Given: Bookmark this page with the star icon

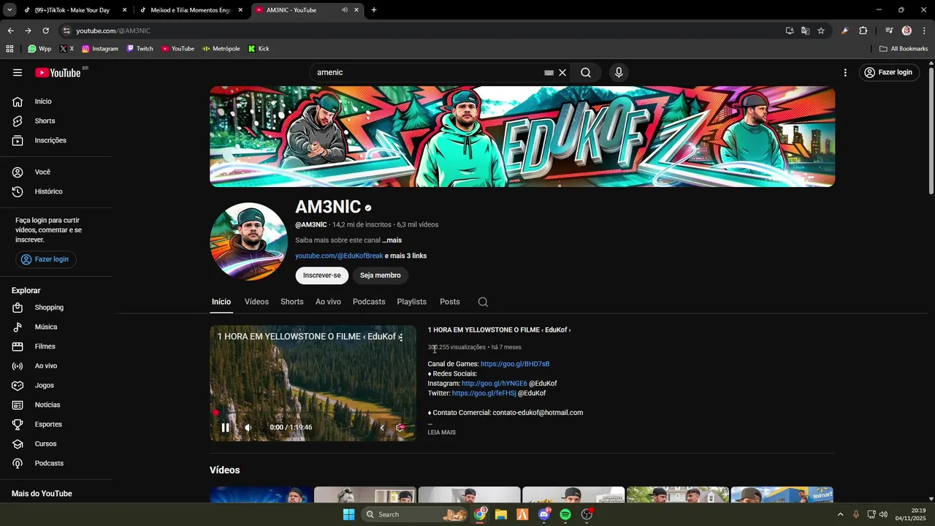Looking at the screenshot, I should [x=821, y=31].
